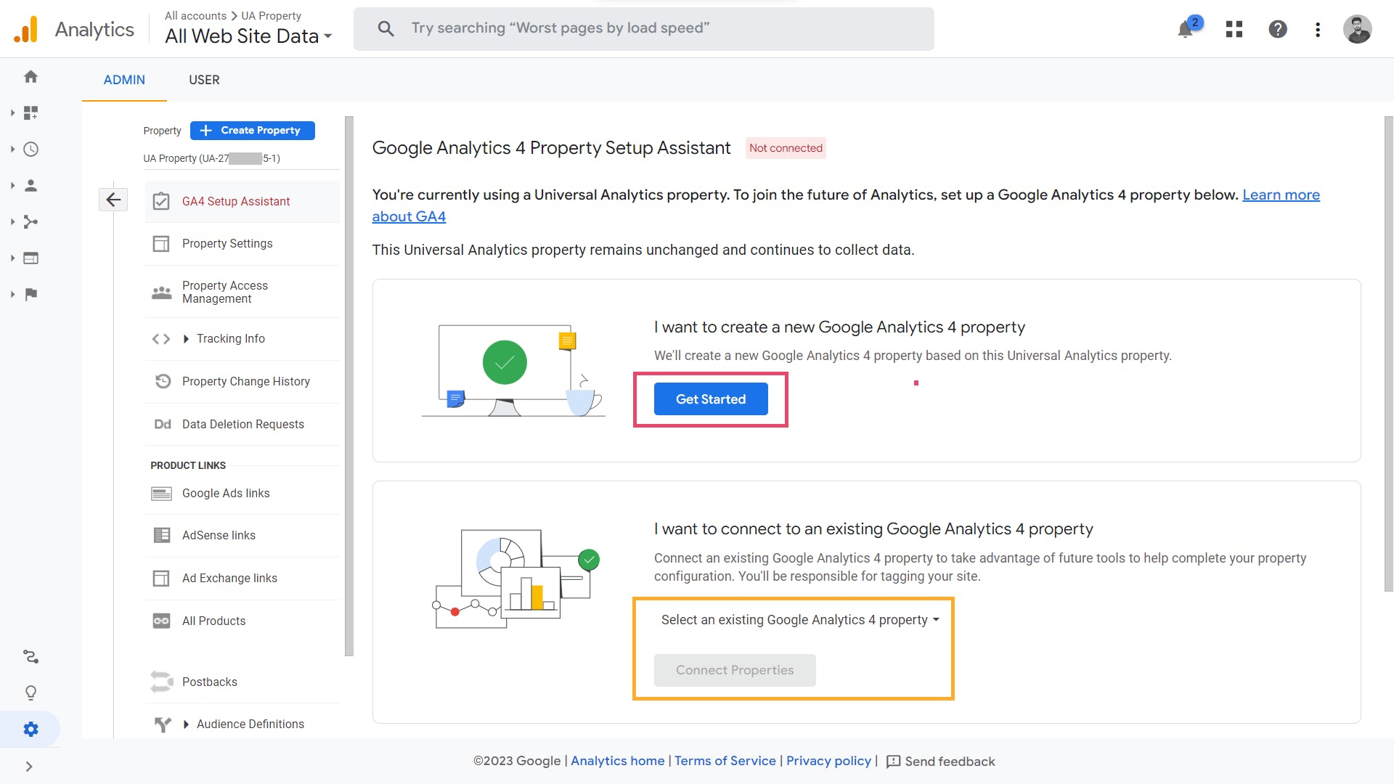Open the Home icon in left sidebar

click(x=30, y=76)
